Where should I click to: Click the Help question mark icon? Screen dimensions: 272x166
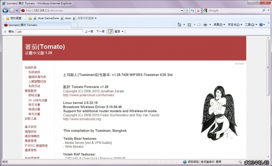[x=261, y=25]
